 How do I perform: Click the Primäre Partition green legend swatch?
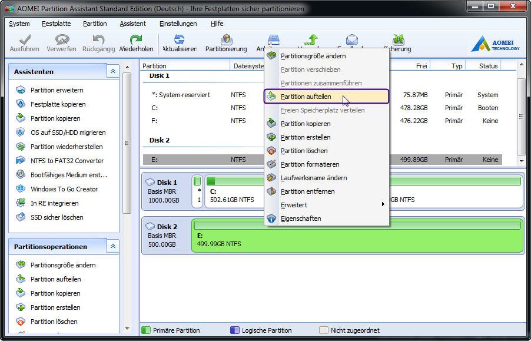(146, 330)
